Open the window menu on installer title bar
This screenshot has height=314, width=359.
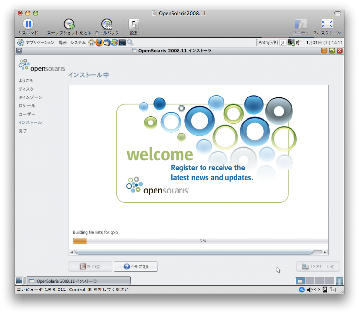19,50
